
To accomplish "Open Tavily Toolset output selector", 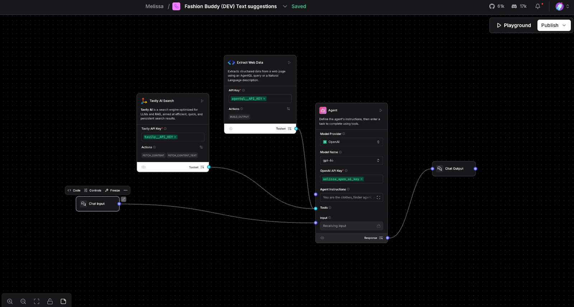I will tap(202, 167).
